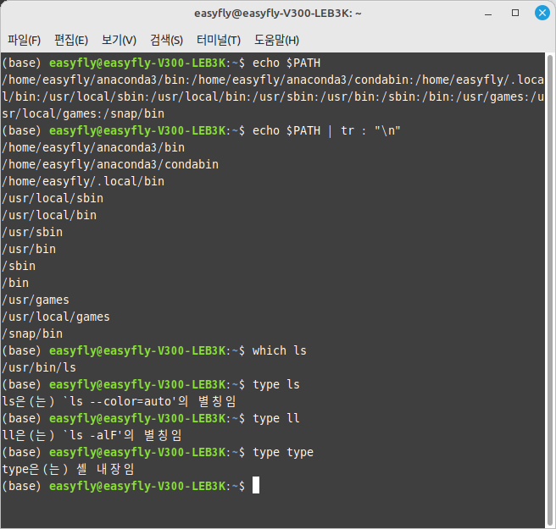The height and width of the screenshot is (529, 556).
Task: Click the line /home/easyfly/anaconda3/condabin
Action: (110, 165)
